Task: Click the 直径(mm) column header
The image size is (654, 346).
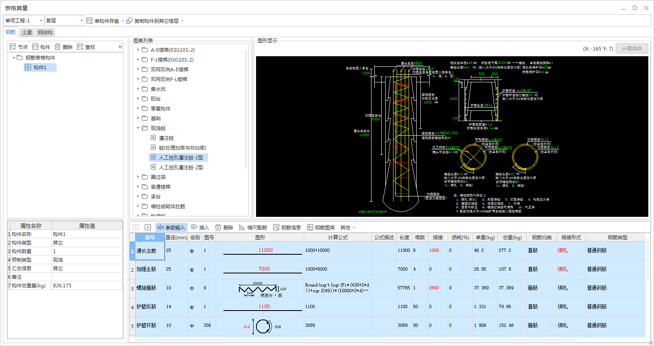Action: (x=177, y=237)
